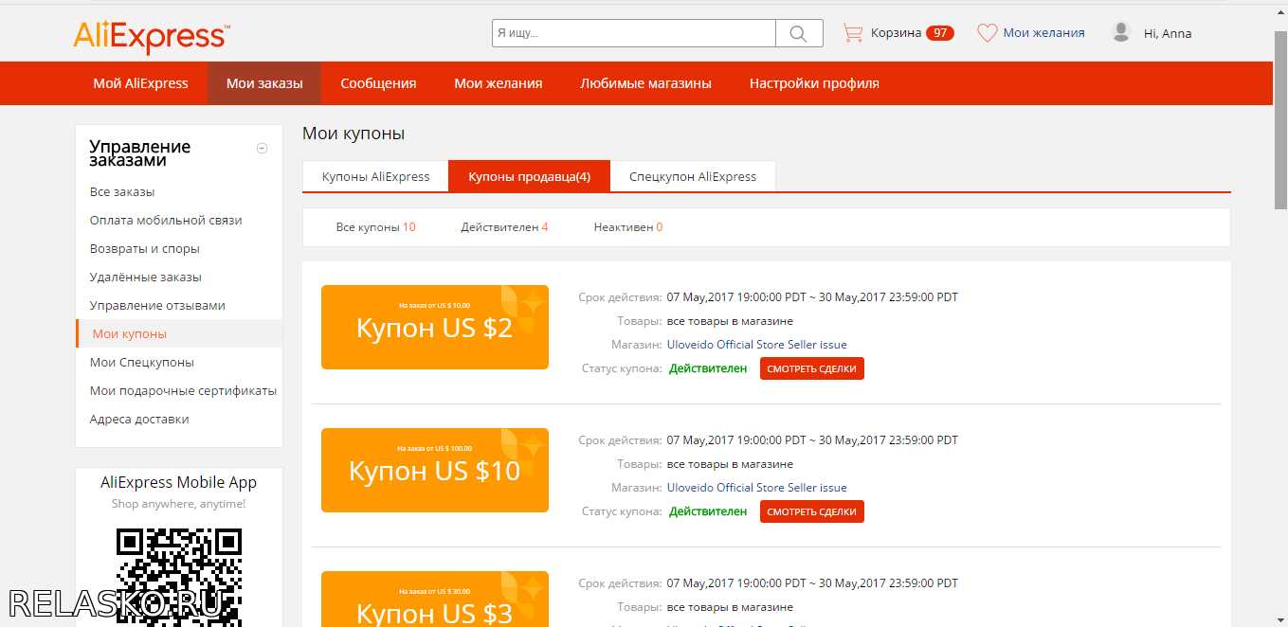This screenshot has width=1288, height=627.
Task: Click the user avatar icon
Action: click(x=1121, y=32)
